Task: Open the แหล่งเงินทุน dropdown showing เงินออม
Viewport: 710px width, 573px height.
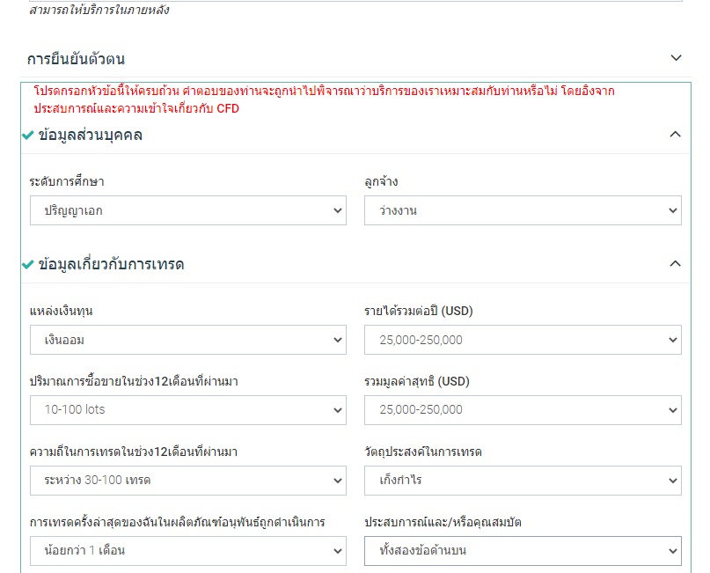Action: click(x=188, y=339)
